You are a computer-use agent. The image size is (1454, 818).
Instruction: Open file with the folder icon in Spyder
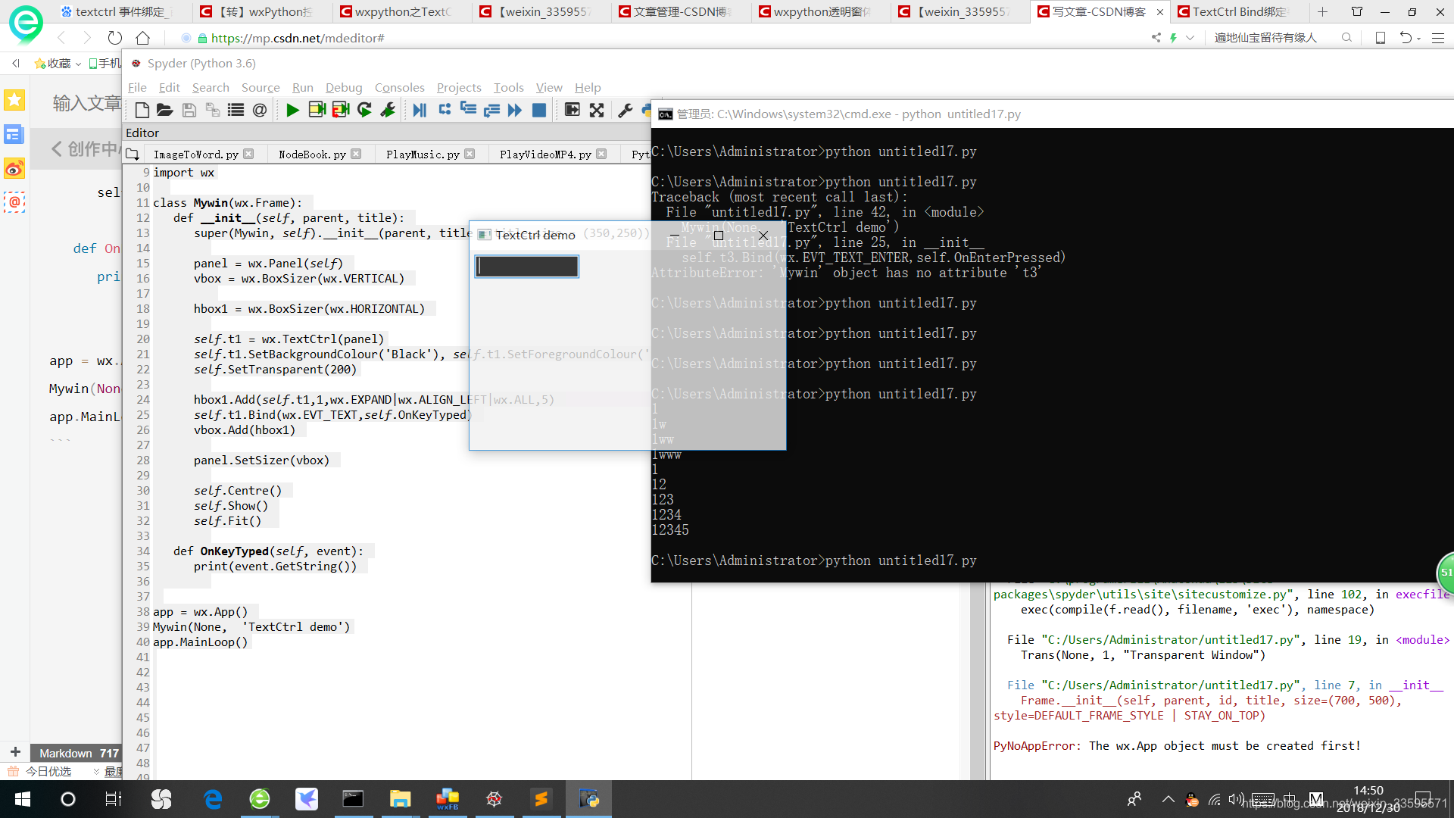[165, 111]
